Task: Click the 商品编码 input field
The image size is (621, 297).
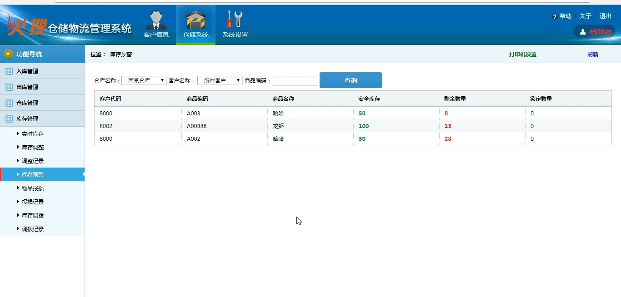Action: [295, 81]
